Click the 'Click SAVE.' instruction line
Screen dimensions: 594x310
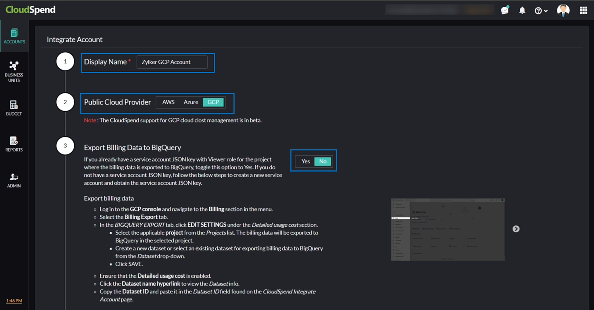[129, 264]
